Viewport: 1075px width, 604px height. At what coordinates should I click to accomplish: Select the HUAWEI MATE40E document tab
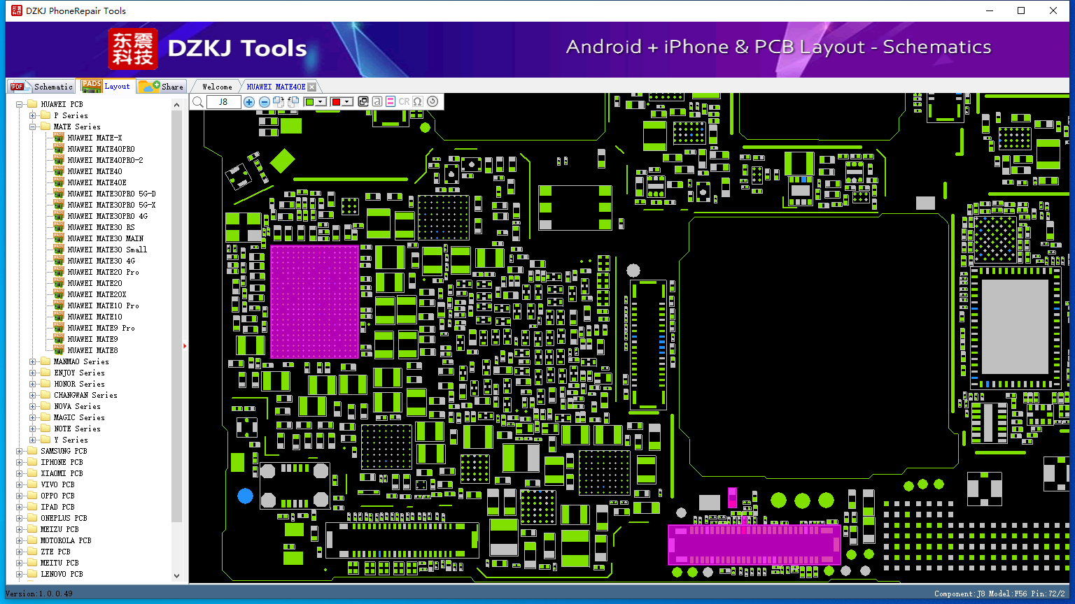[276, 87]
